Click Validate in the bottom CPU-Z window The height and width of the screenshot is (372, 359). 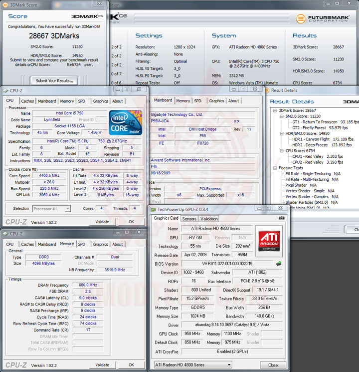tap(102, 365)
